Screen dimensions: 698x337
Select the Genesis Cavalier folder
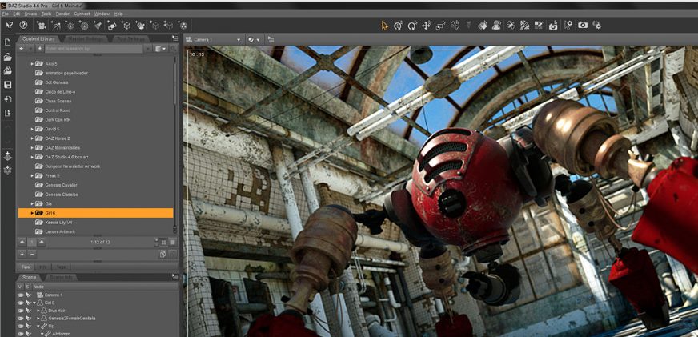(x=62, y=185)
